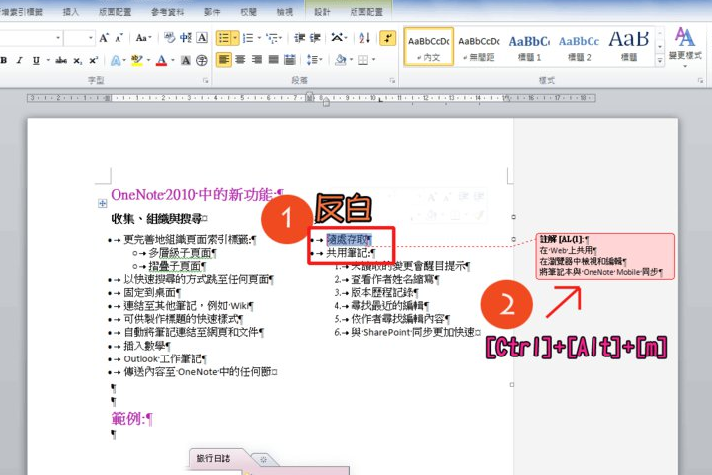
Task: Open the Underline style dropdown arrow
Action: click(x=48, y=60)
